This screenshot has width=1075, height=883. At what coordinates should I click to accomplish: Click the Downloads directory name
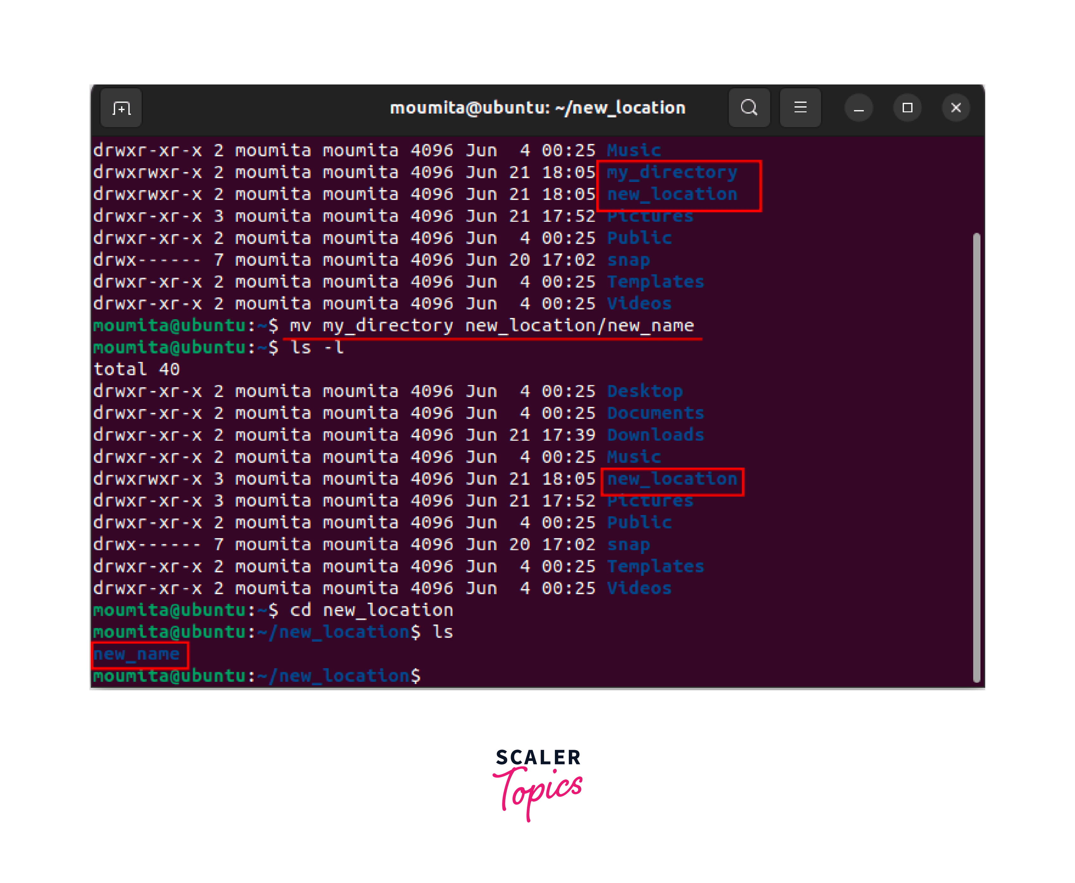656,434
